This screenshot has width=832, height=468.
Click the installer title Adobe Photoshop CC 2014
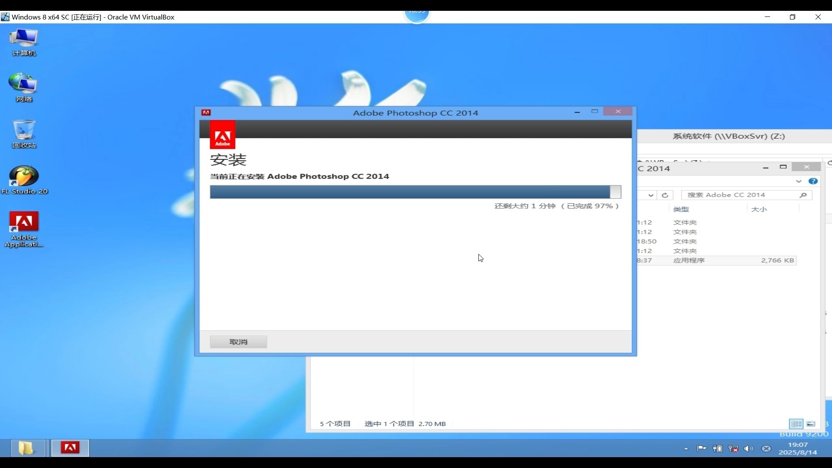416,113
